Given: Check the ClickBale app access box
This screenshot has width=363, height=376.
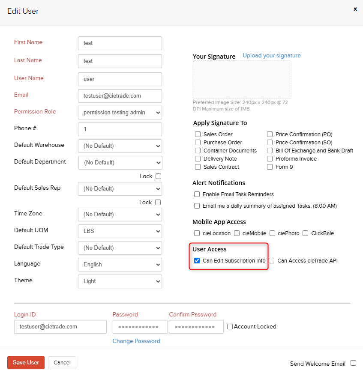Looking at the screenshot, I should (305, 233).
